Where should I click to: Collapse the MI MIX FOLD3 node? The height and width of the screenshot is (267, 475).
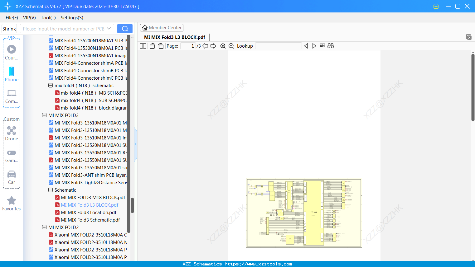pos(44,115)
